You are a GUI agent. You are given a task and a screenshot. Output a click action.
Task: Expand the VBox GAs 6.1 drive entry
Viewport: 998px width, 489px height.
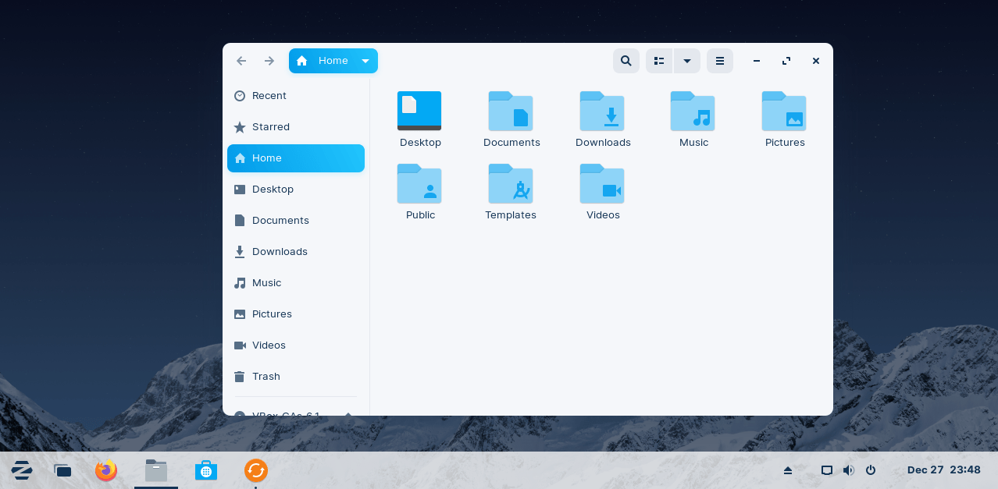click(x=347, y=416)
